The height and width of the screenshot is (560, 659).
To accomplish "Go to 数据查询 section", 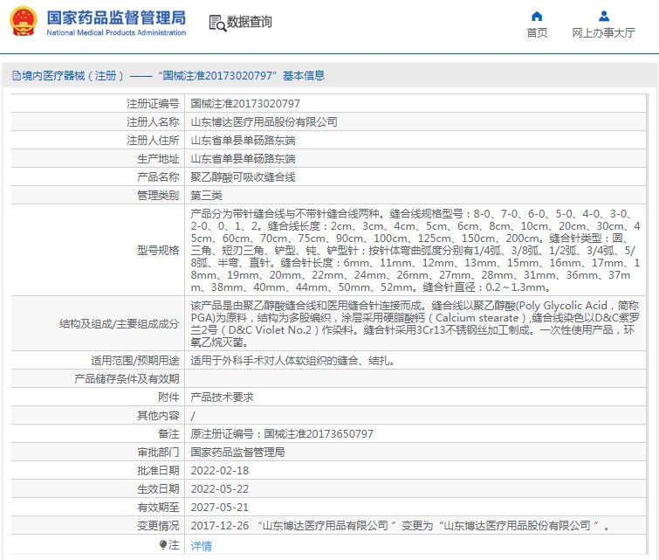I will click(x=250, y=23).
